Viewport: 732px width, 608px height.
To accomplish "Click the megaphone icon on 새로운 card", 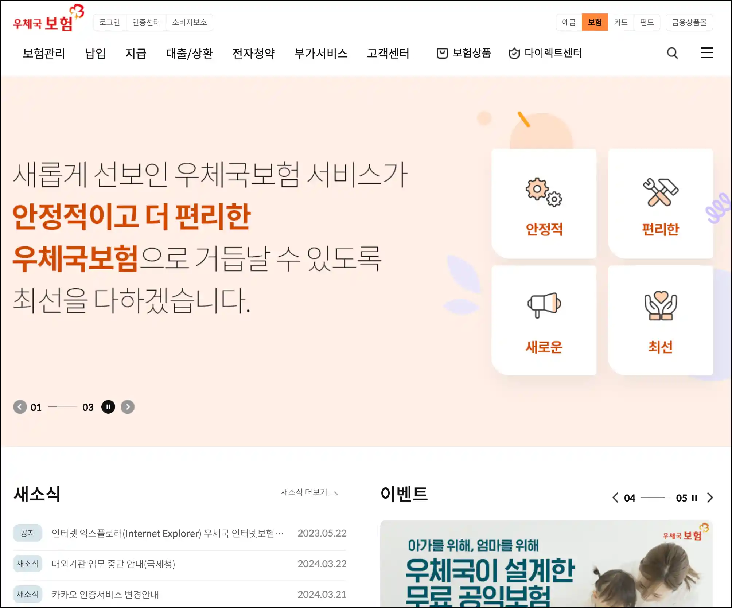I will coord(544,305).
